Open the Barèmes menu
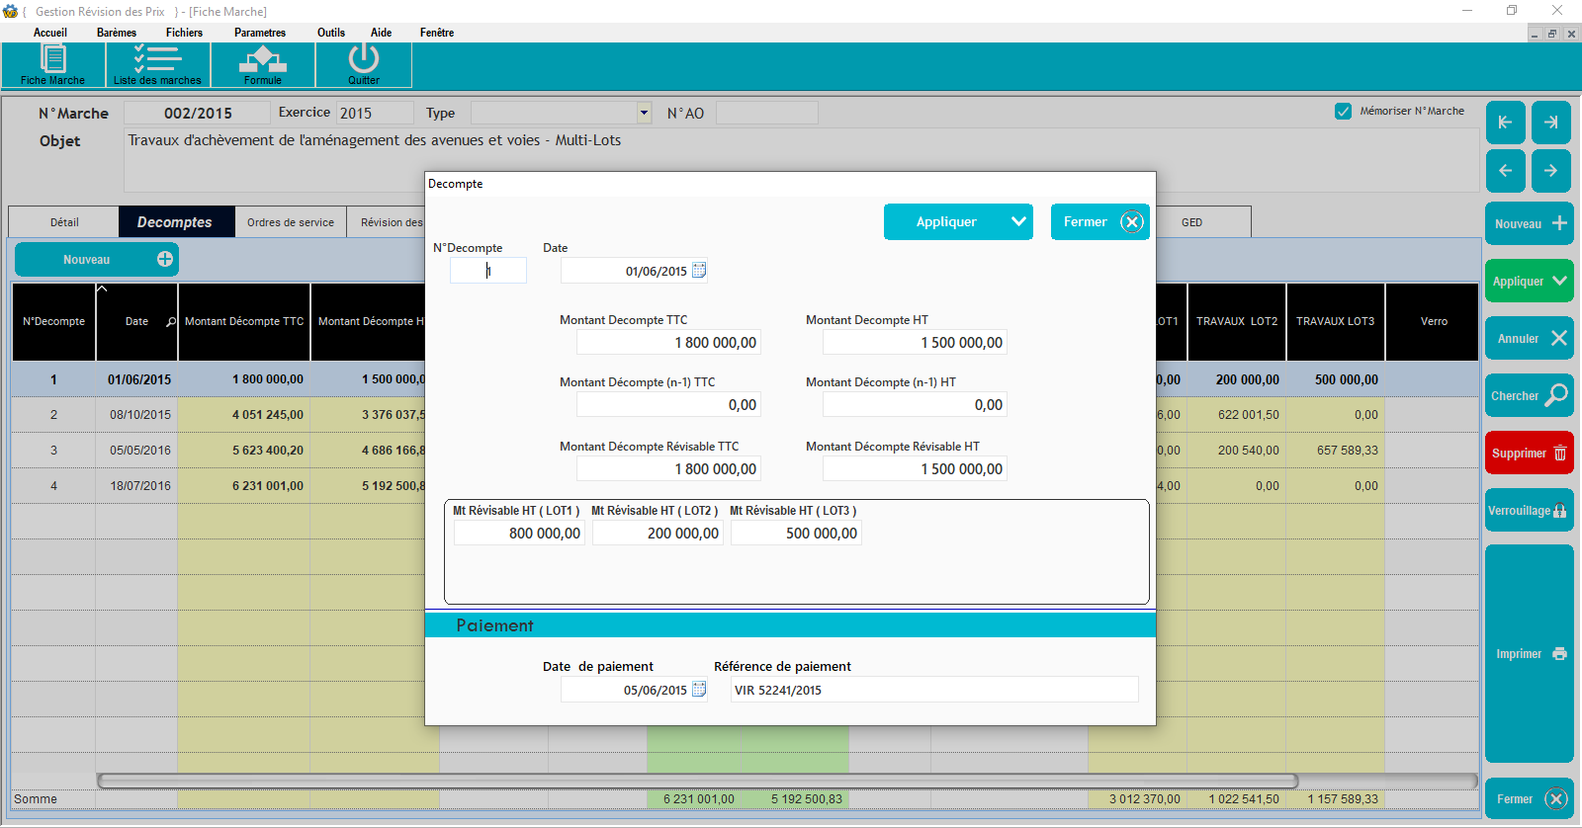This screenshot has width=1582, height=828. point(117,33)
